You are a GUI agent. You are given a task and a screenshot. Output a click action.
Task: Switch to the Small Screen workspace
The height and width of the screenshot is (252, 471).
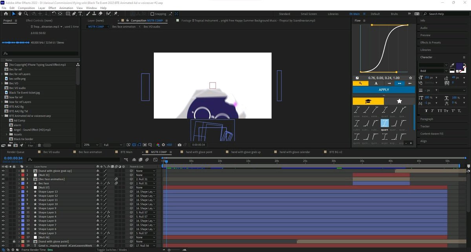[309, 14]
